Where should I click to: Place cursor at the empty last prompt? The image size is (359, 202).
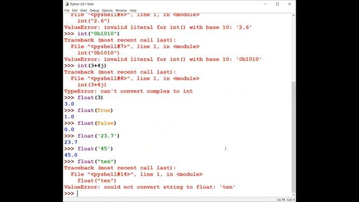tap(78, 194)
